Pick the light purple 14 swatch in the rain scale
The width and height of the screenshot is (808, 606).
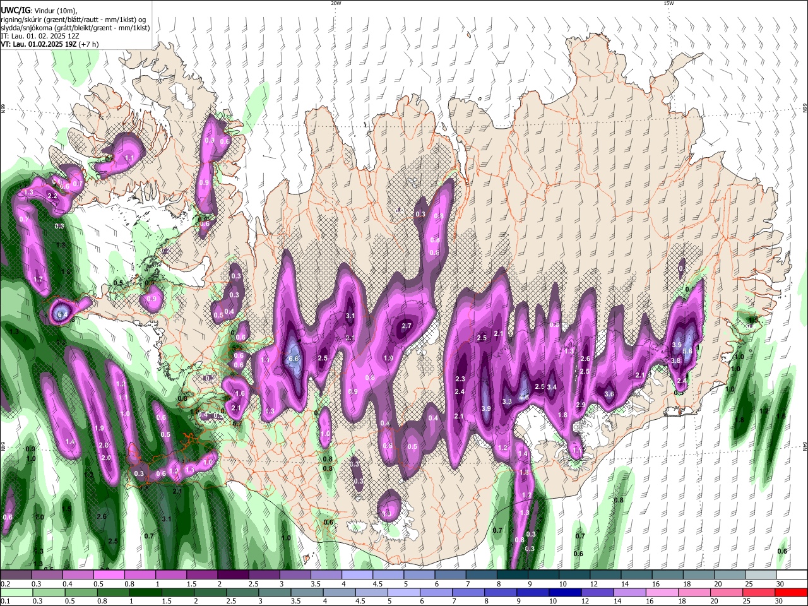point(629,592)
